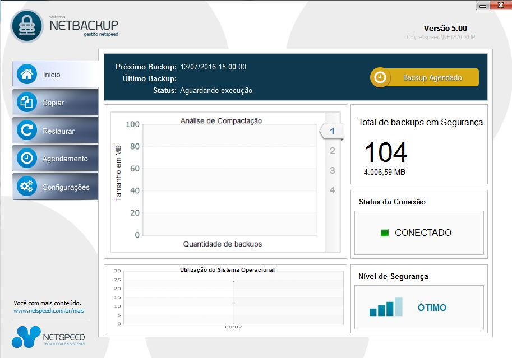
Task: Switch to chart tab 1
Action: coord(332,132)
